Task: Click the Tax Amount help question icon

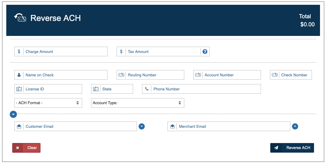Action: tap(205, 51)
